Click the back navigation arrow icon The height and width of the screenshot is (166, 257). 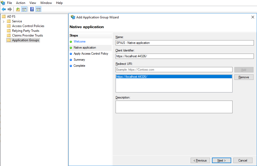click(x=4, y=9)
